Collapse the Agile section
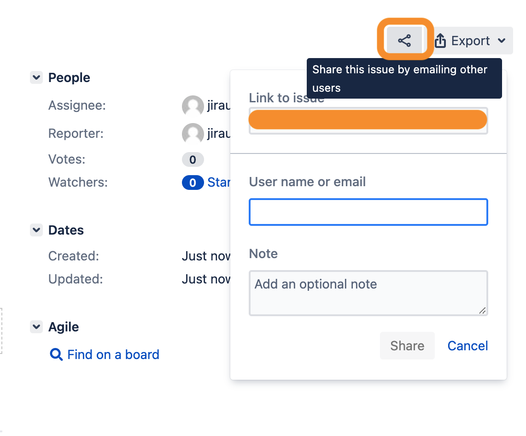This screenshot has height=436, width=526. (x=36, y=327)
